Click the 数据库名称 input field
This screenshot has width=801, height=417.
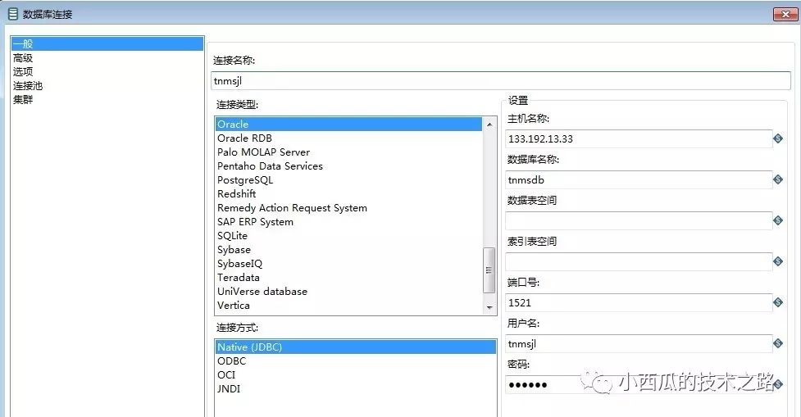click(x=639, y=179)
